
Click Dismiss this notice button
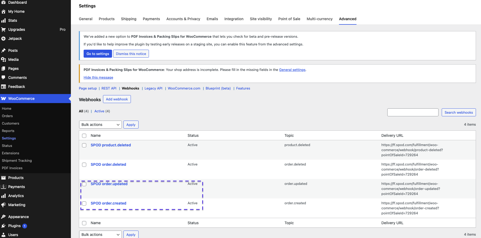(131, 54)
